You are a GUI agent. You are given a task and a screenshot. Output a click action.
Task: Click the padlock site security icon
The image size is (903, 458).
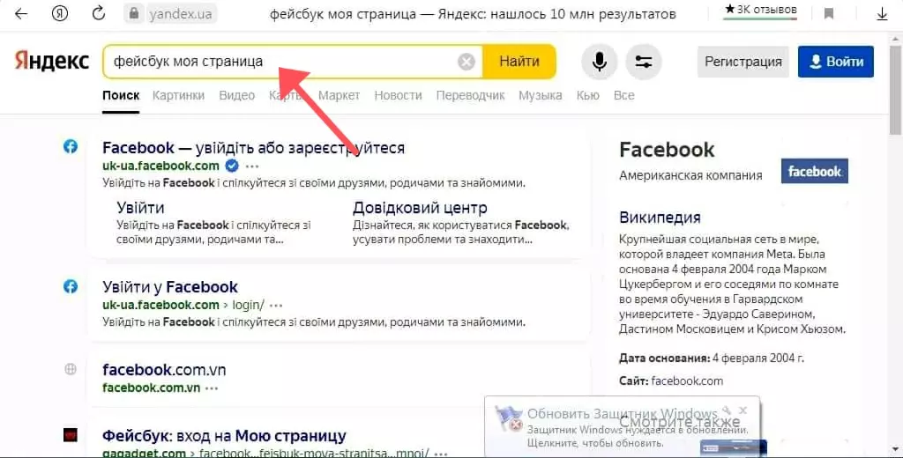click(x=134, y=14)
